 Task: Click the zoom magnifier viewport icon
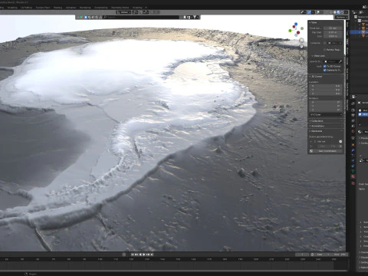click(301, 40)
